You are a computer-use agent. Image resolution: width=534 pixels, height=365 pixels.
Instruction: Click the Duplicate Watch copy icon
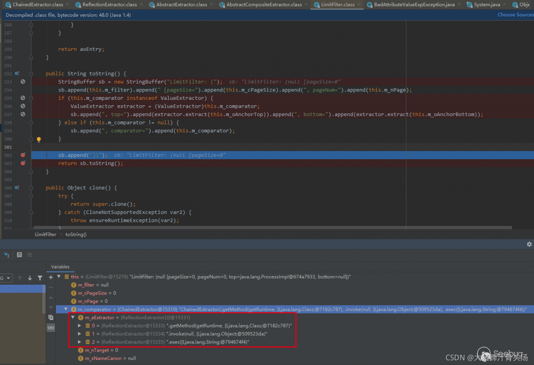point(51,317)
